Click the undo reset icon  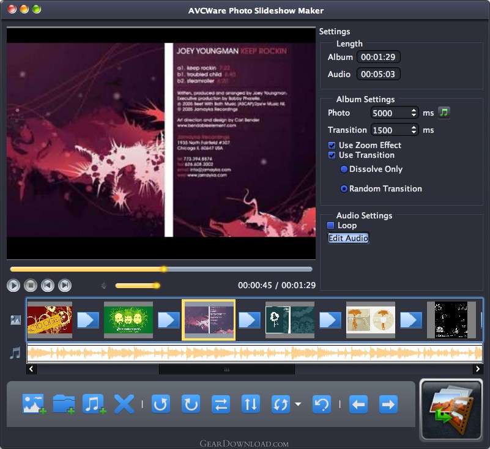pyautogui.click(x=322, y=404)
